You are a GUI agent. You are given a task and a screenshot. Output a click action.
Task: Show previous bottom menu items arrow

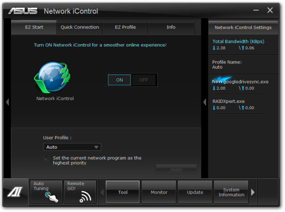coord(102,192)
